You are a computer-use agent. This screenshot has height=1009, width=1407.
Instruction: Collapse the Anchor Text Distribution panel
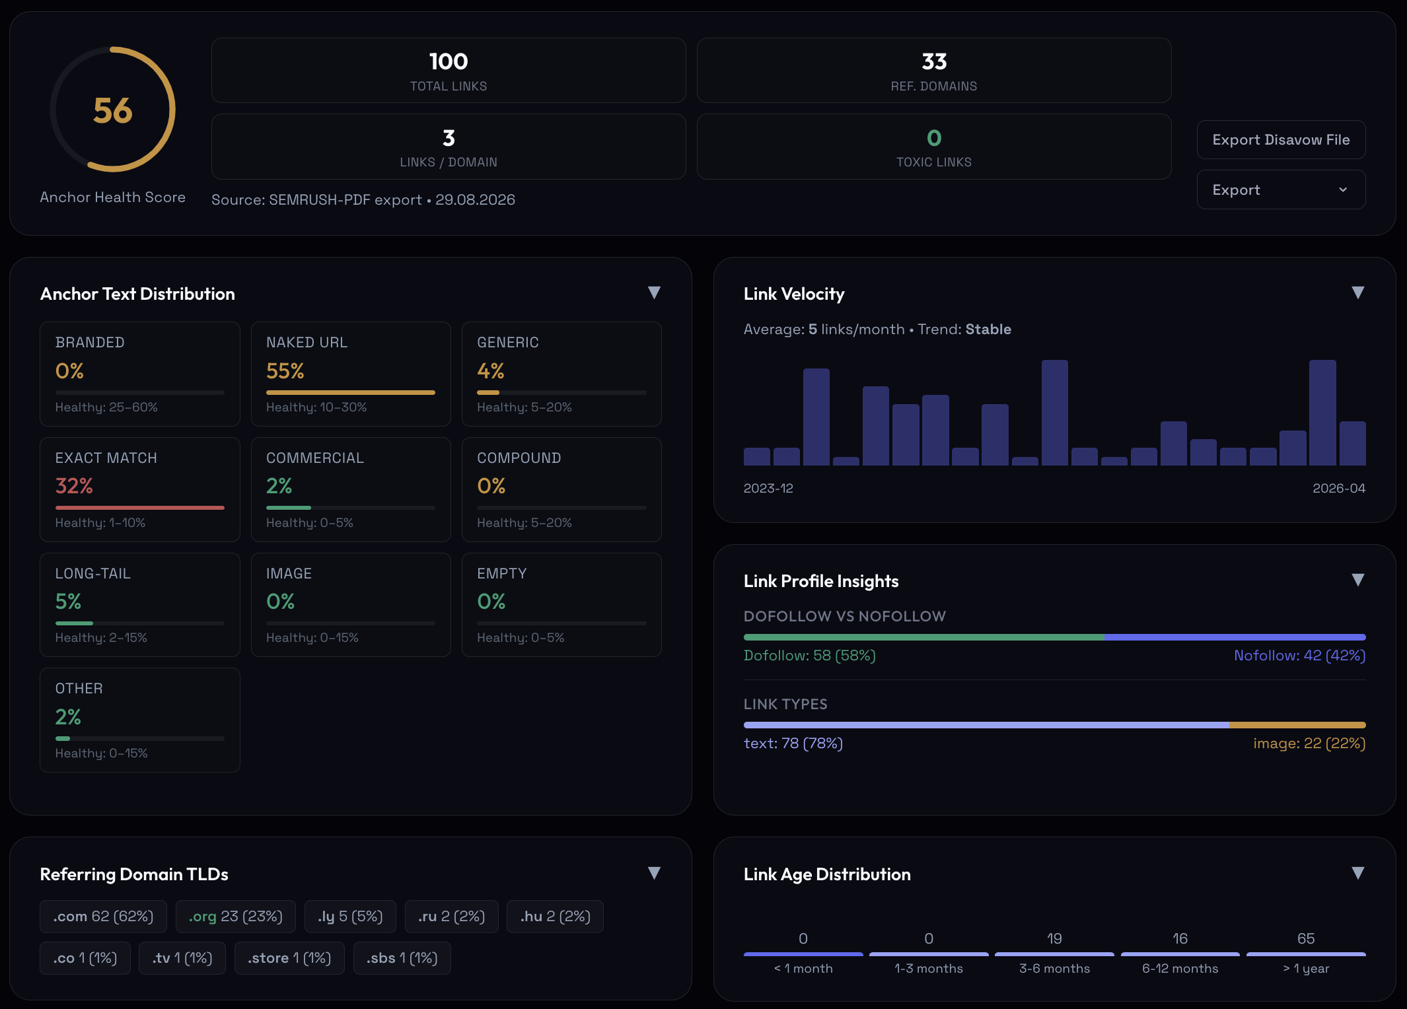click(654, 293)
